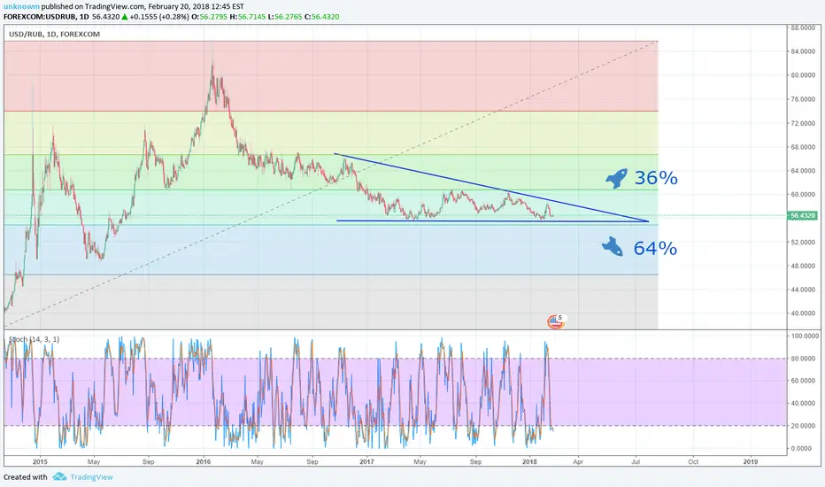This screenshot has height=487, width=825.
Task: Open the 'unknowm' author profile link
Action: tap(21, 7)
